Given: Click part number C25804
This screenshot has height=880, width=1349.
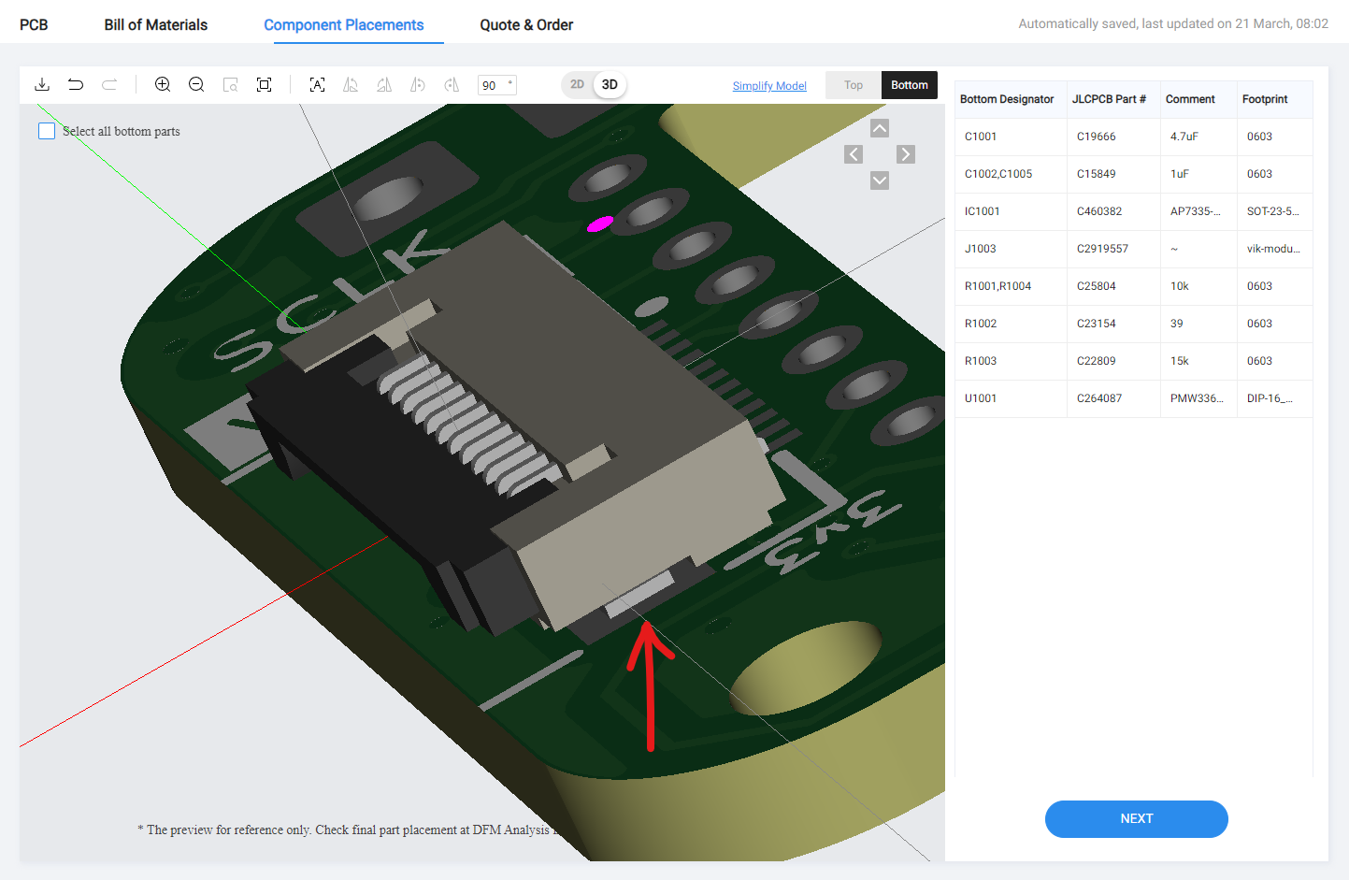Looking at the screenshot, I should coord(1097,286).
